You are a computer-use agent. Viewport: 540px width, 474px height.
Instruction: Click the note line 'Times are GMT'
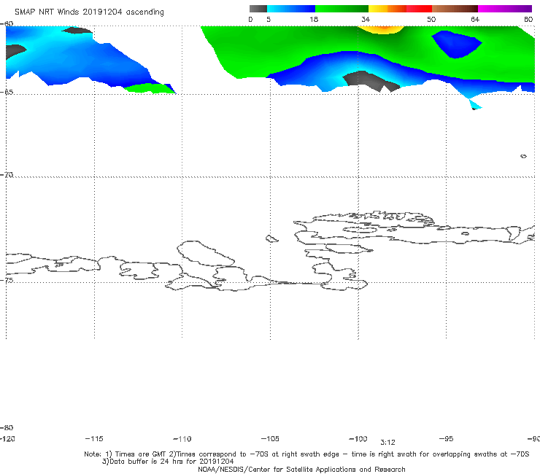coord(139,454)
